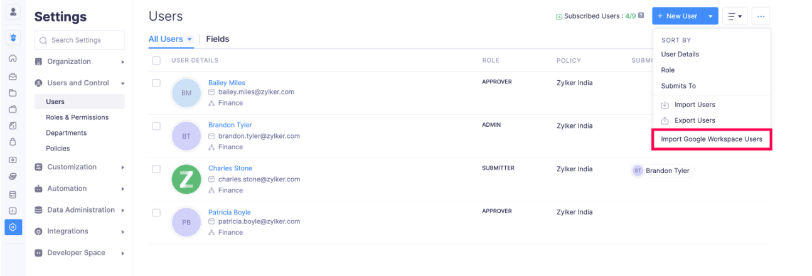This screenshot has height=276, width=812.
Task: Tick the checkbox for Bailey Miles
Action: (x=156, y=83)
